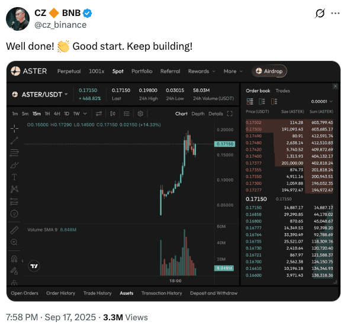
Task: Switch to the Trades tab
Action: click(282, 91)
